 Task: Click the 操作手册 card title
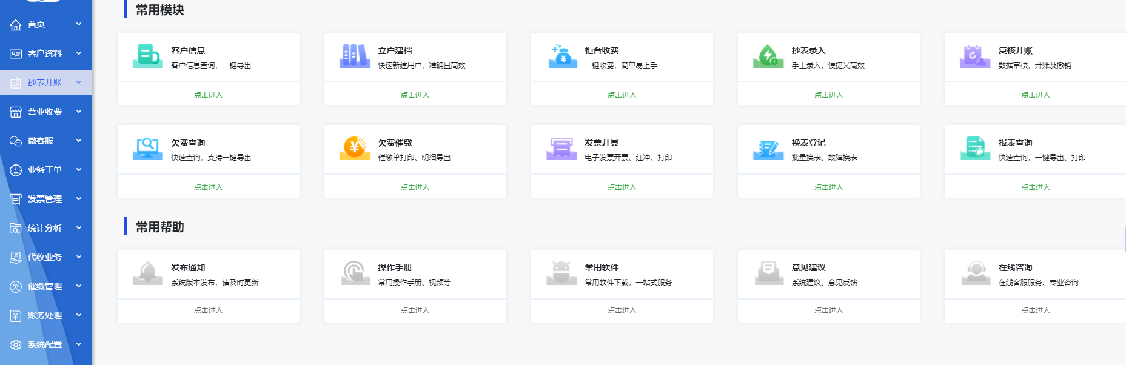coord(395,267)
